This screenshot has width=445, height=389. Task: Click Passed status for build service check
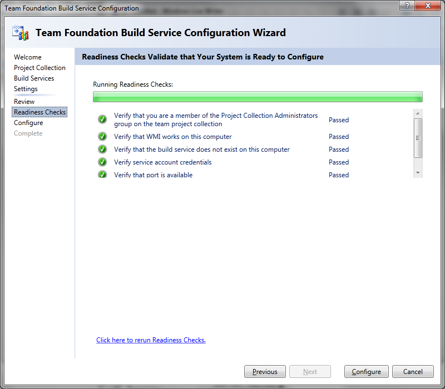tap(339, 149)
